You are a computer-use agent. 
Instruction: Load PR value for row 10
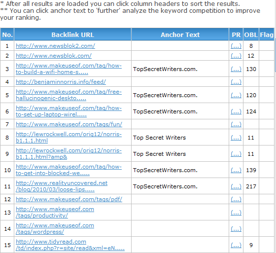click(236, 170)
